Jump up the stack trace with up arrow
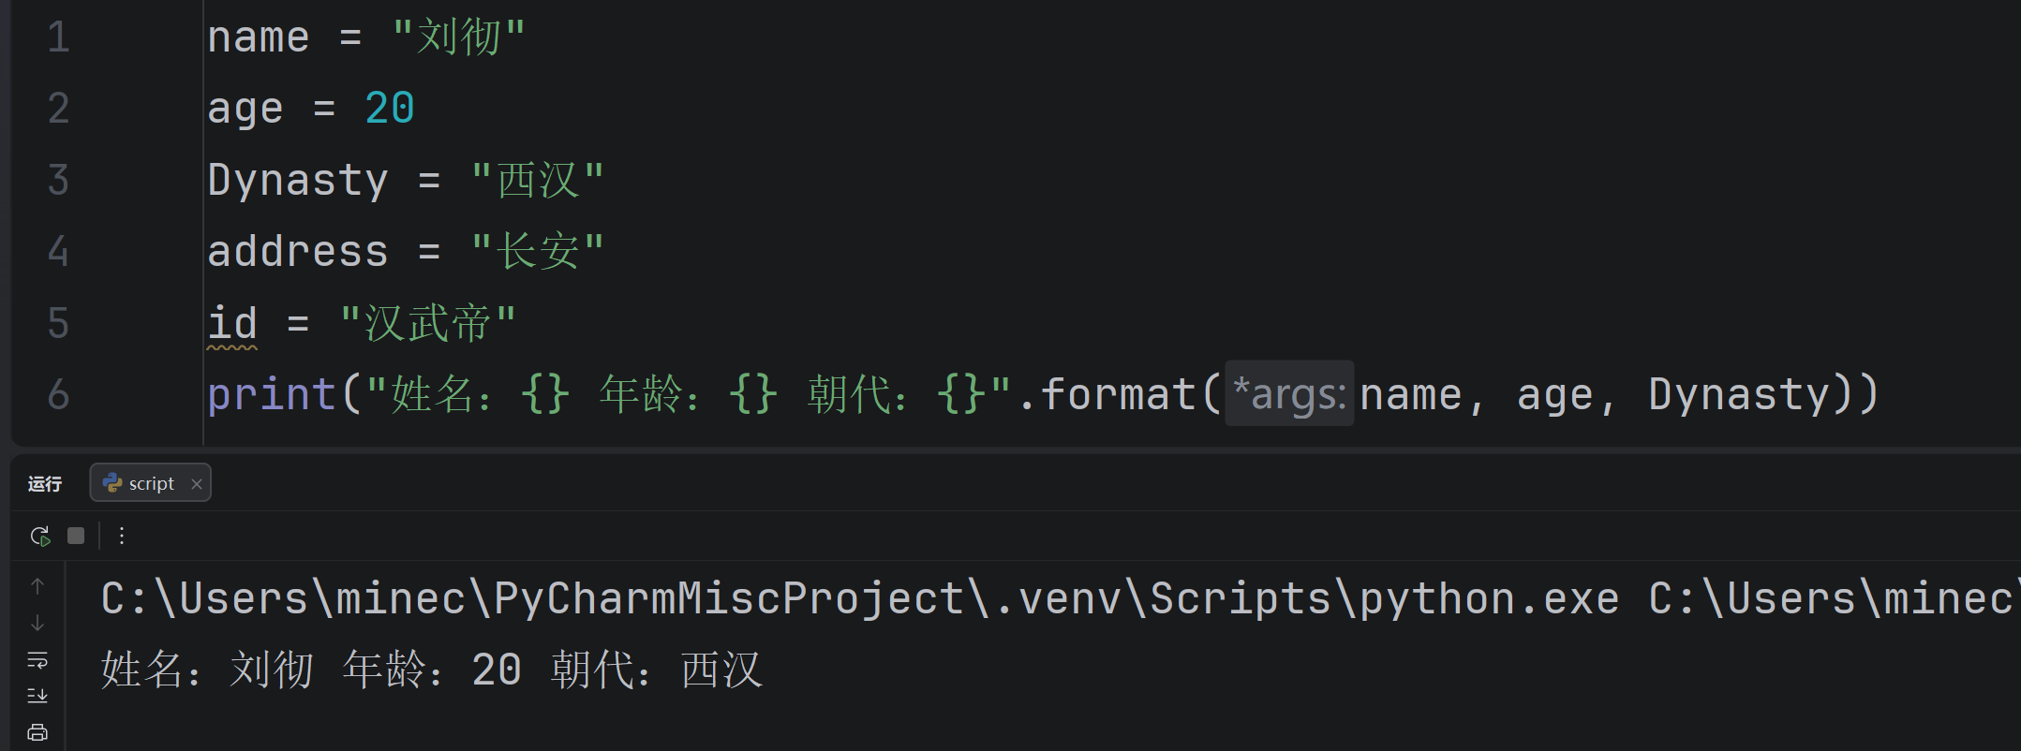The height and width of the screenshot is (751, 2021). (x=37, y=586)
